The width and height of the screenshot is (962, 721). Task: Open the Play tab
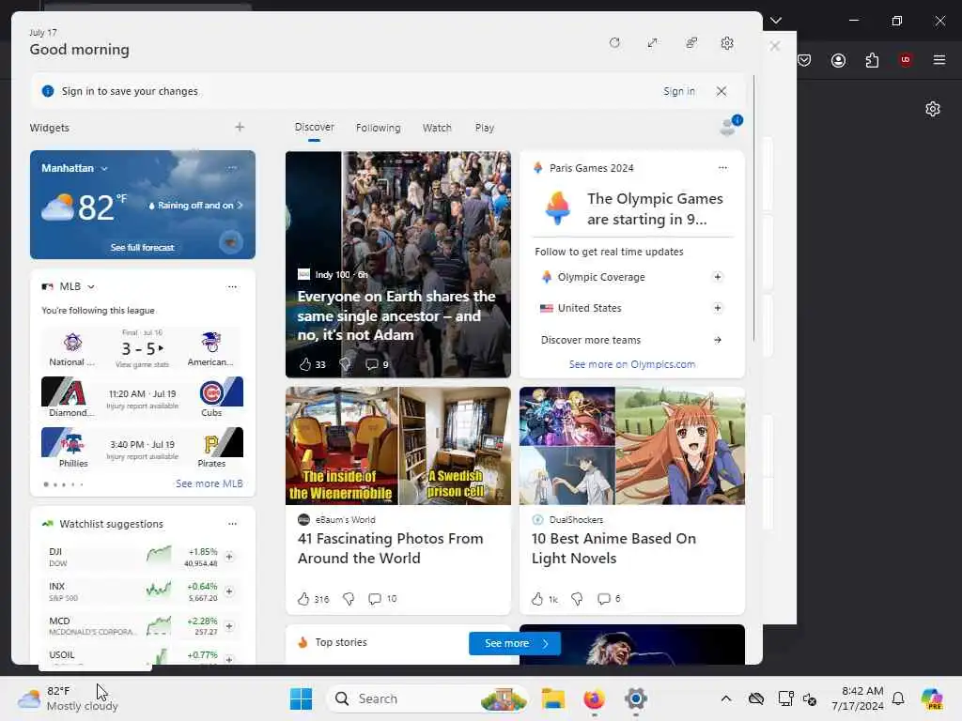[484, 128]
